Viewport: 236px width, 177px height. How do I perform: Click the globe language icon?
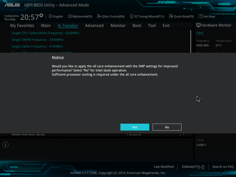(50, 16)
